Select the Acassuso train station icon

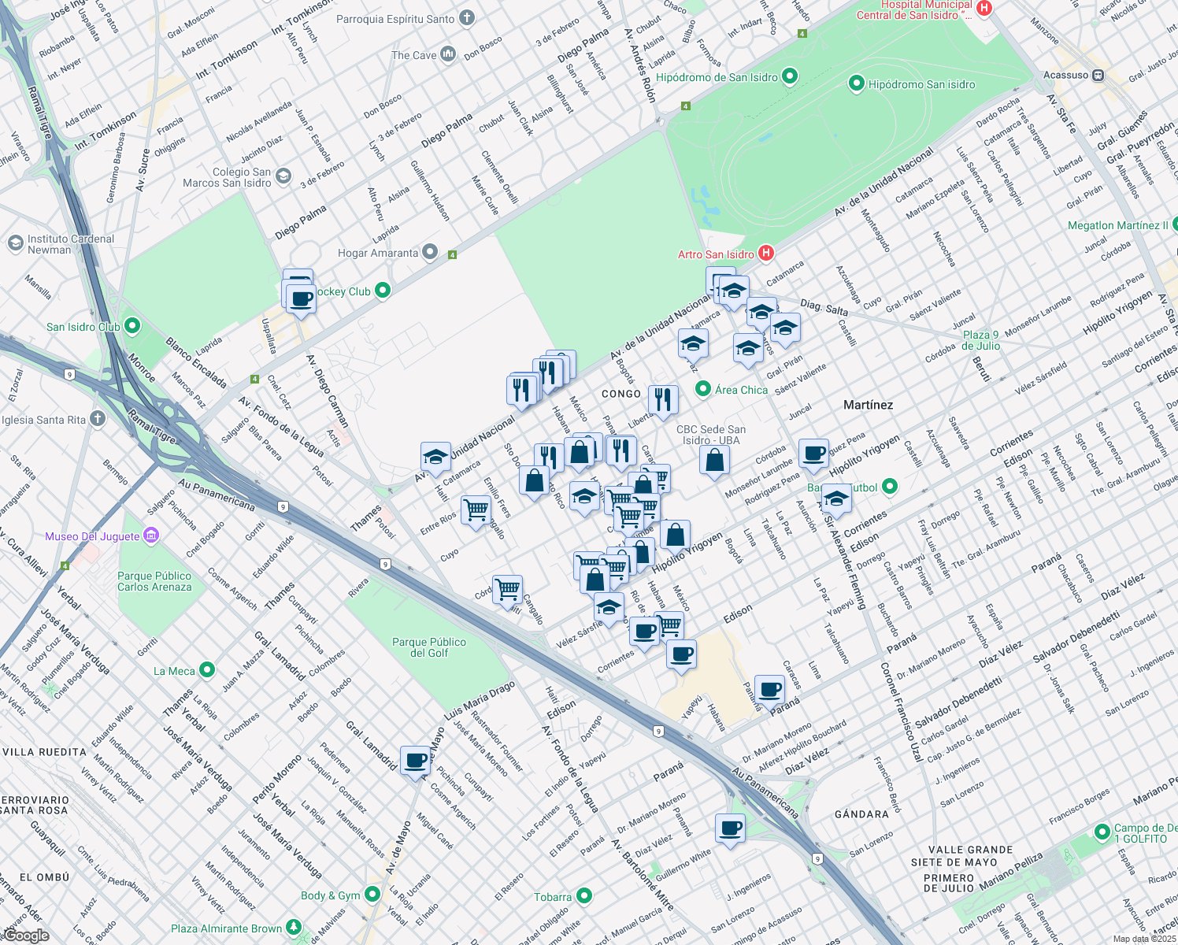pyautogui.click(x=1098, y=76)
